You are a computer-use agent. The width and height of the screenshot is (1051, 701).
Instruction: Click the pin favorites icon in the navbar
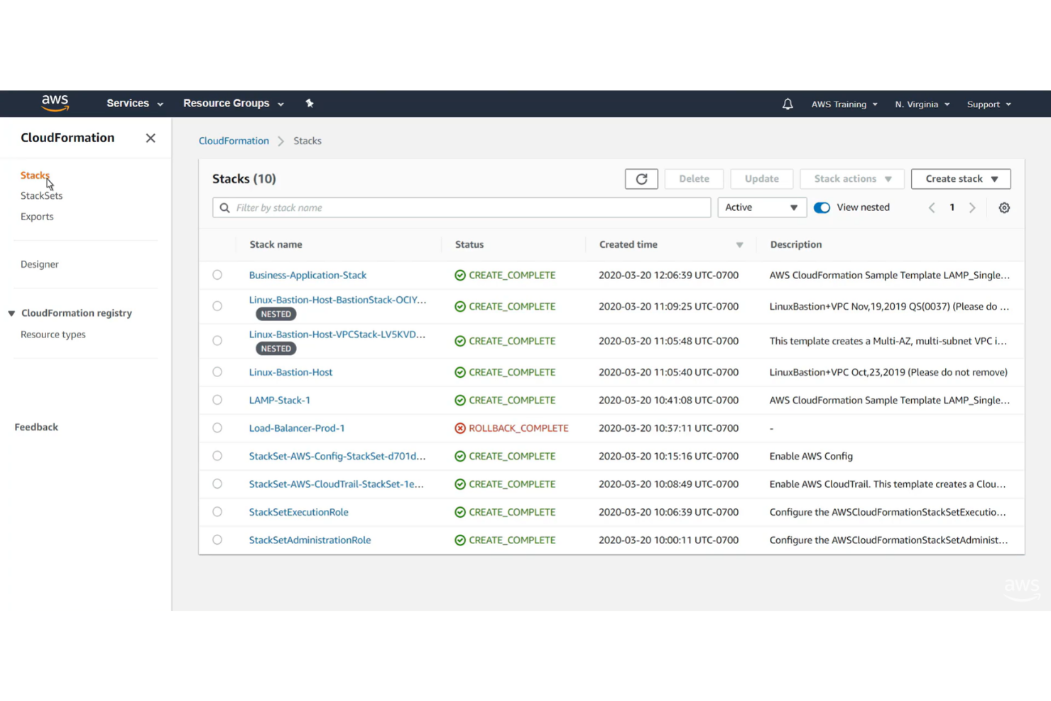tap(310, 103)
